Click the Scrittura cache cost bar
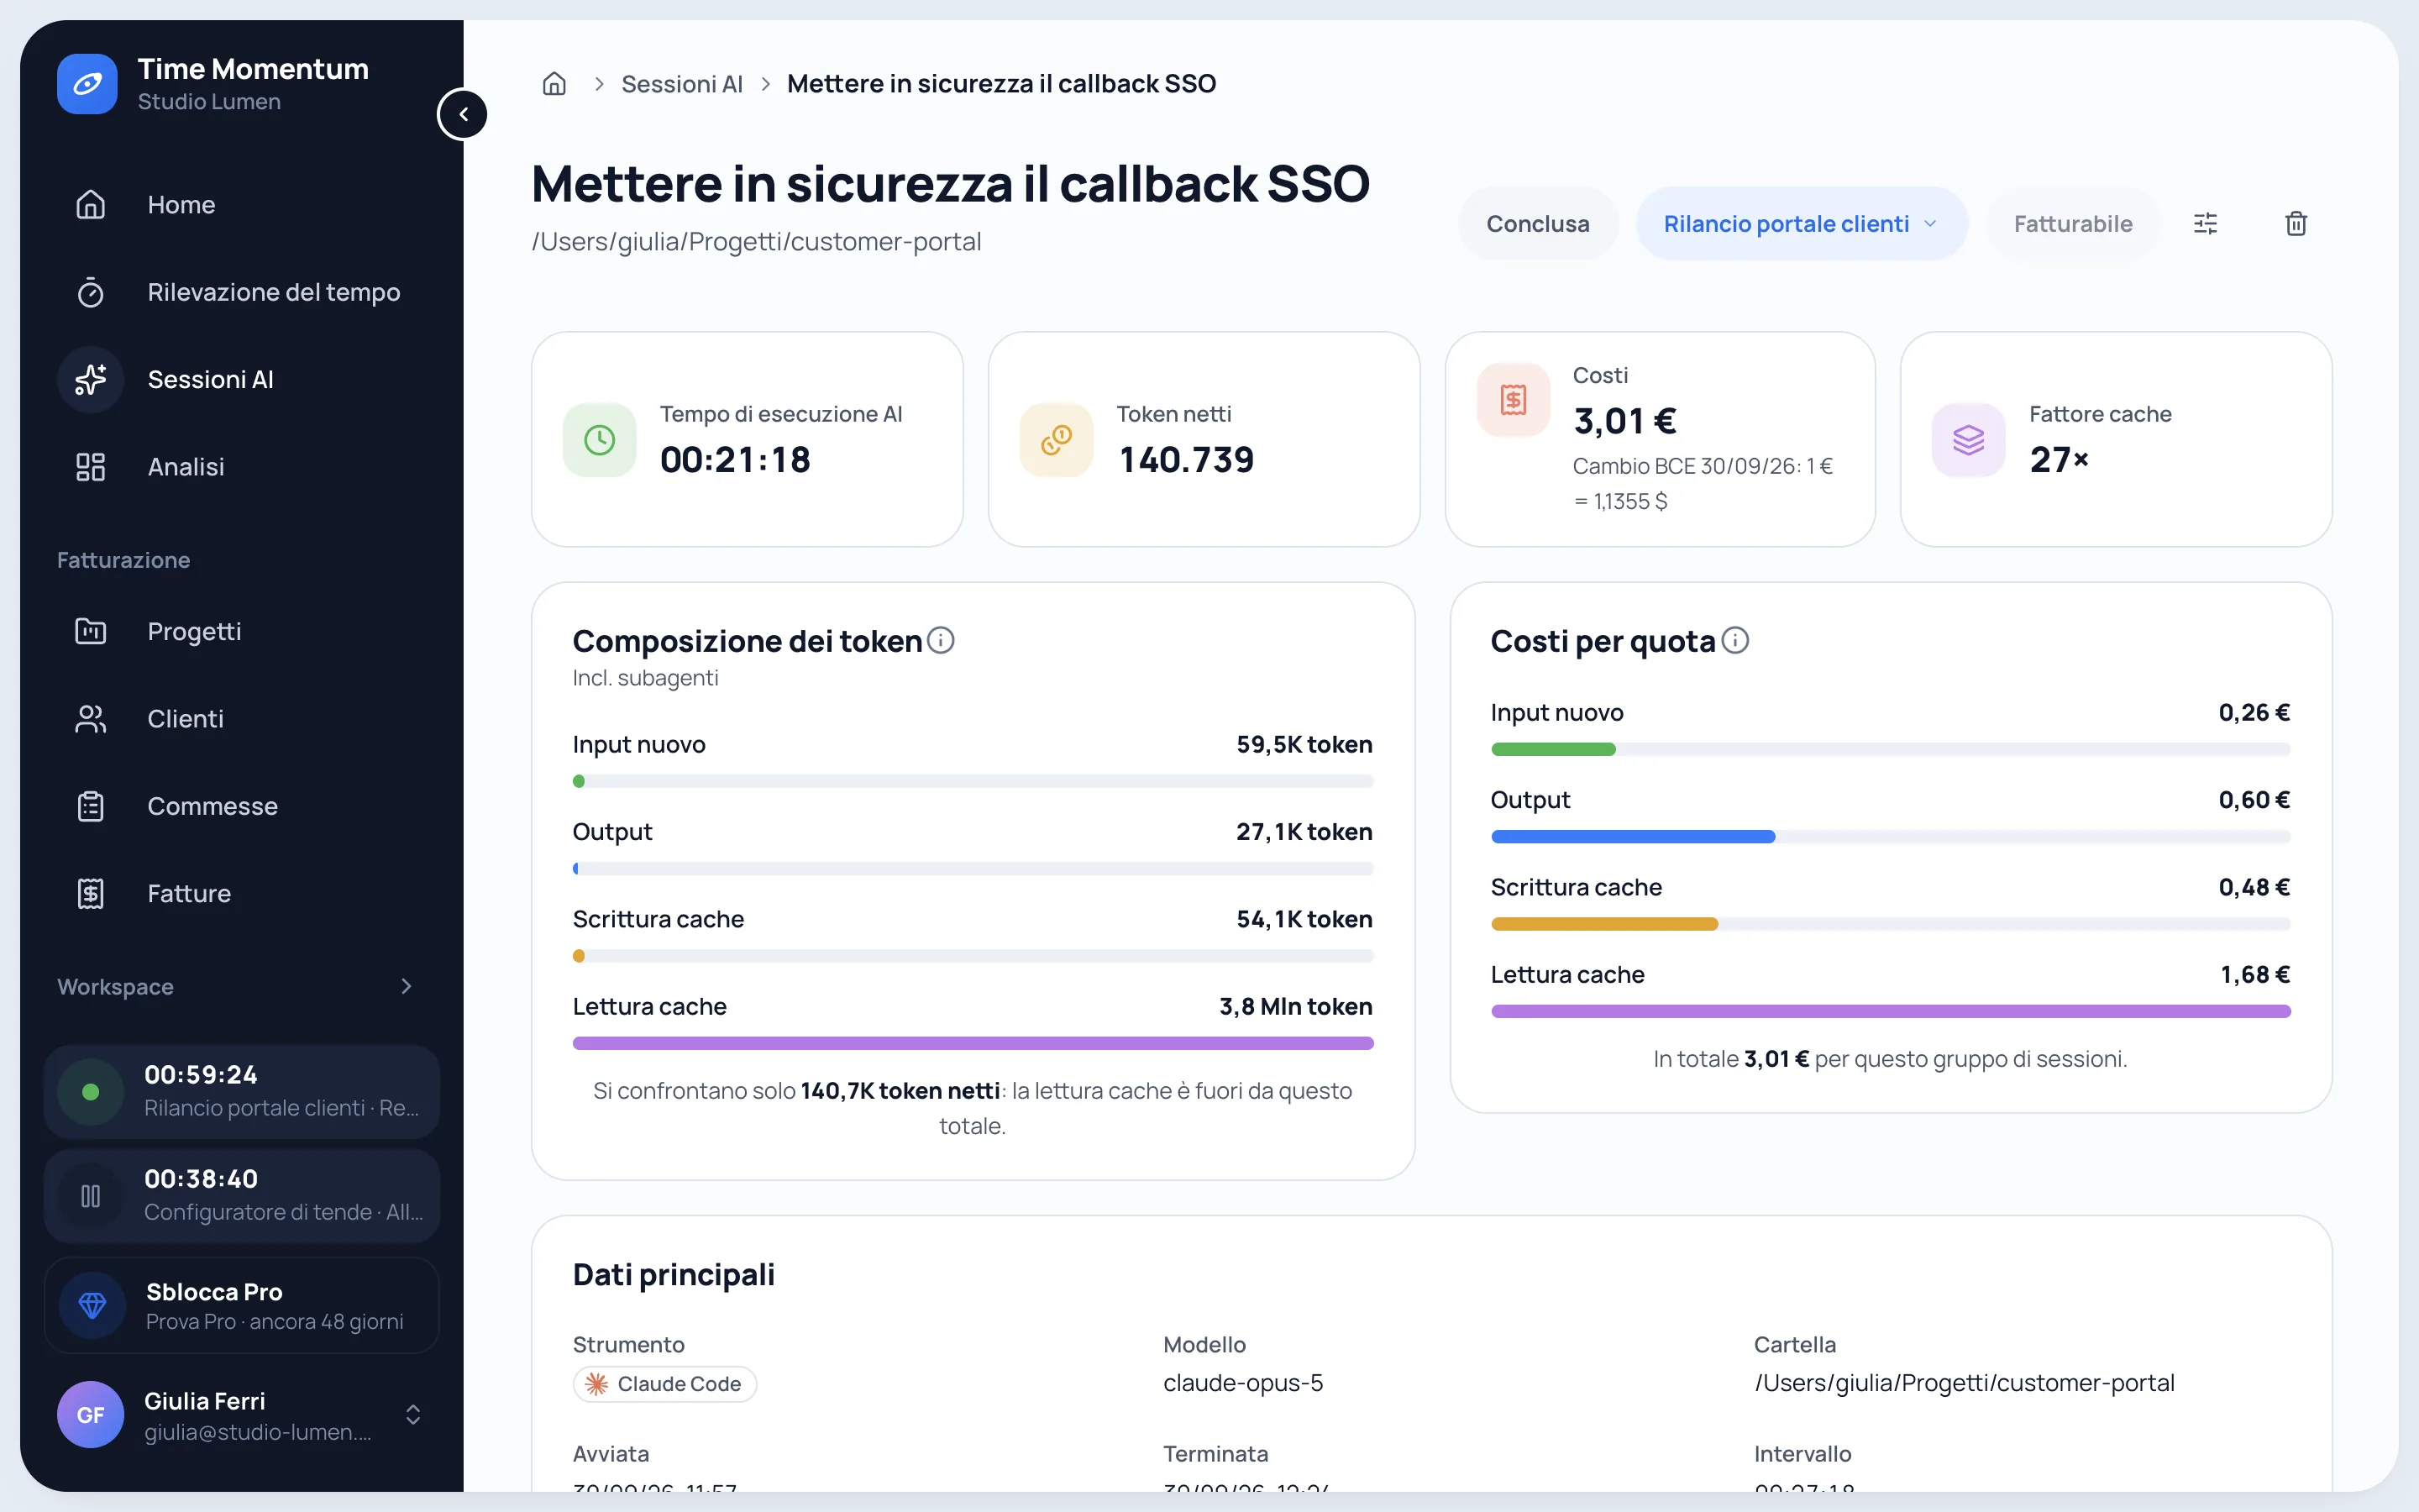Screen dimensions: 2419x1512 coord(1890,924)
